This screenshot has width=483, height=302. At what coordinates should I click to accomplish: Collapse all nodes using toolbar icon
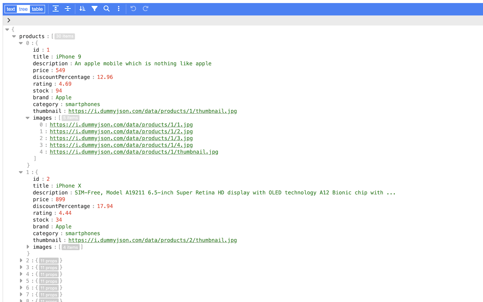coord(68,8)
